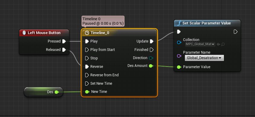Click the exec input pin of Set Scalar Parameter Value
The height and width of the screenshot is (117, 255).
pyautogui.click(x=179, y=32)
